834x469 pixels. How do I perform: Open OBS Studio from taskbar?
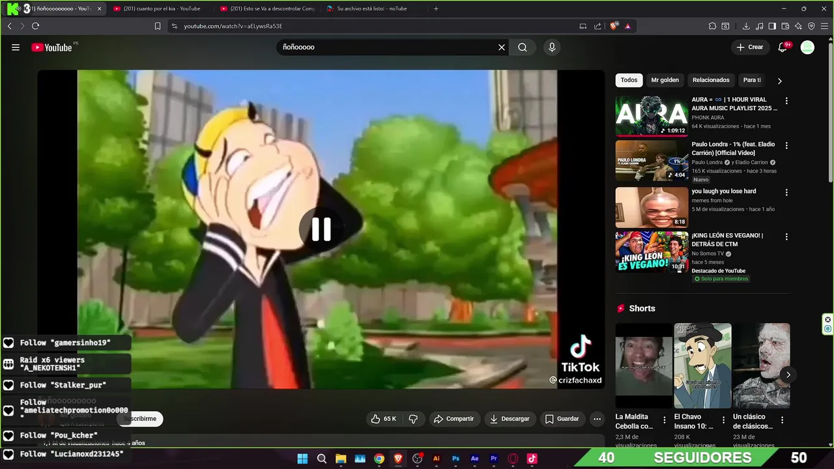pyautogui.click(x=418, y=459)
